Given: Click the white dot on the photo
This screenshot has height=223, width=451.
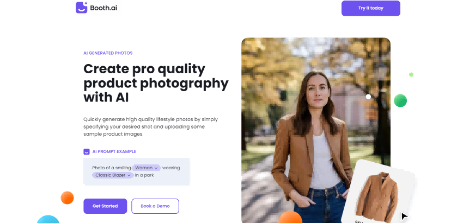Looking at the screenshot, I should coord(368,97).
